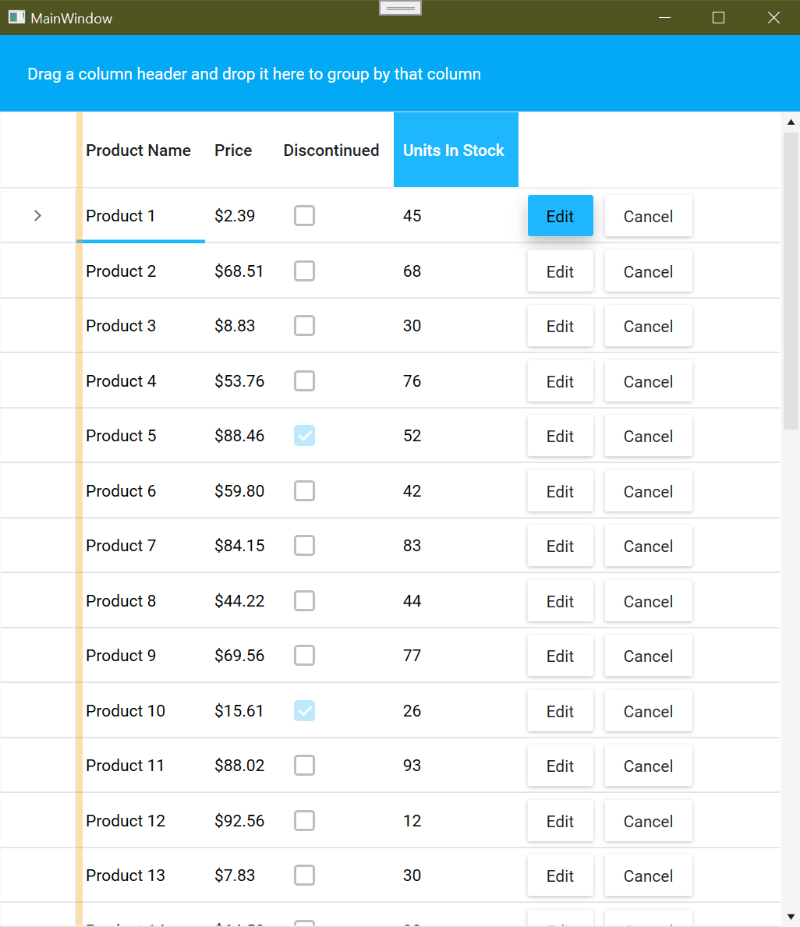Maximize the MainWindow window
The image size is (800, 927).
719,18
